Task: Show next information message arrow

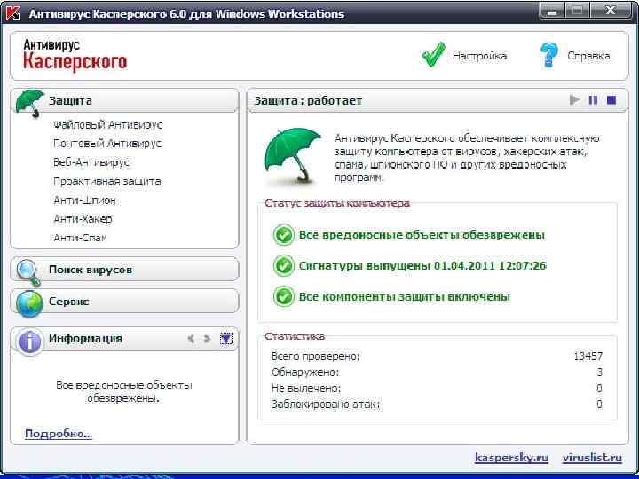Action: [208, 339]
